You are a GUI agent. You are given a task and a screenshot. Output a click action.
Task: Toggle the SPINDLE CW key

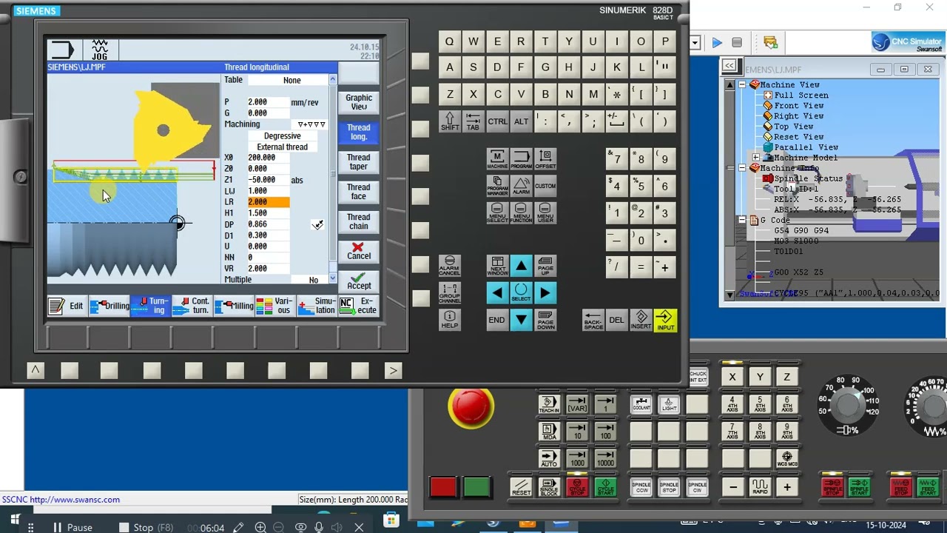pos(697,486)
